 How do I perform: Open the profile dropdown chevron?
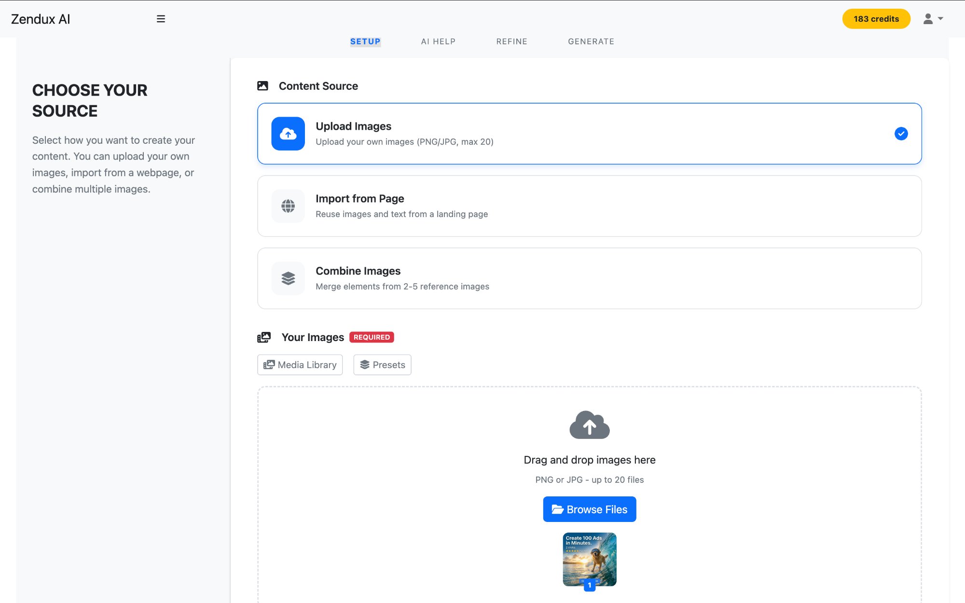tap(941, 19)
